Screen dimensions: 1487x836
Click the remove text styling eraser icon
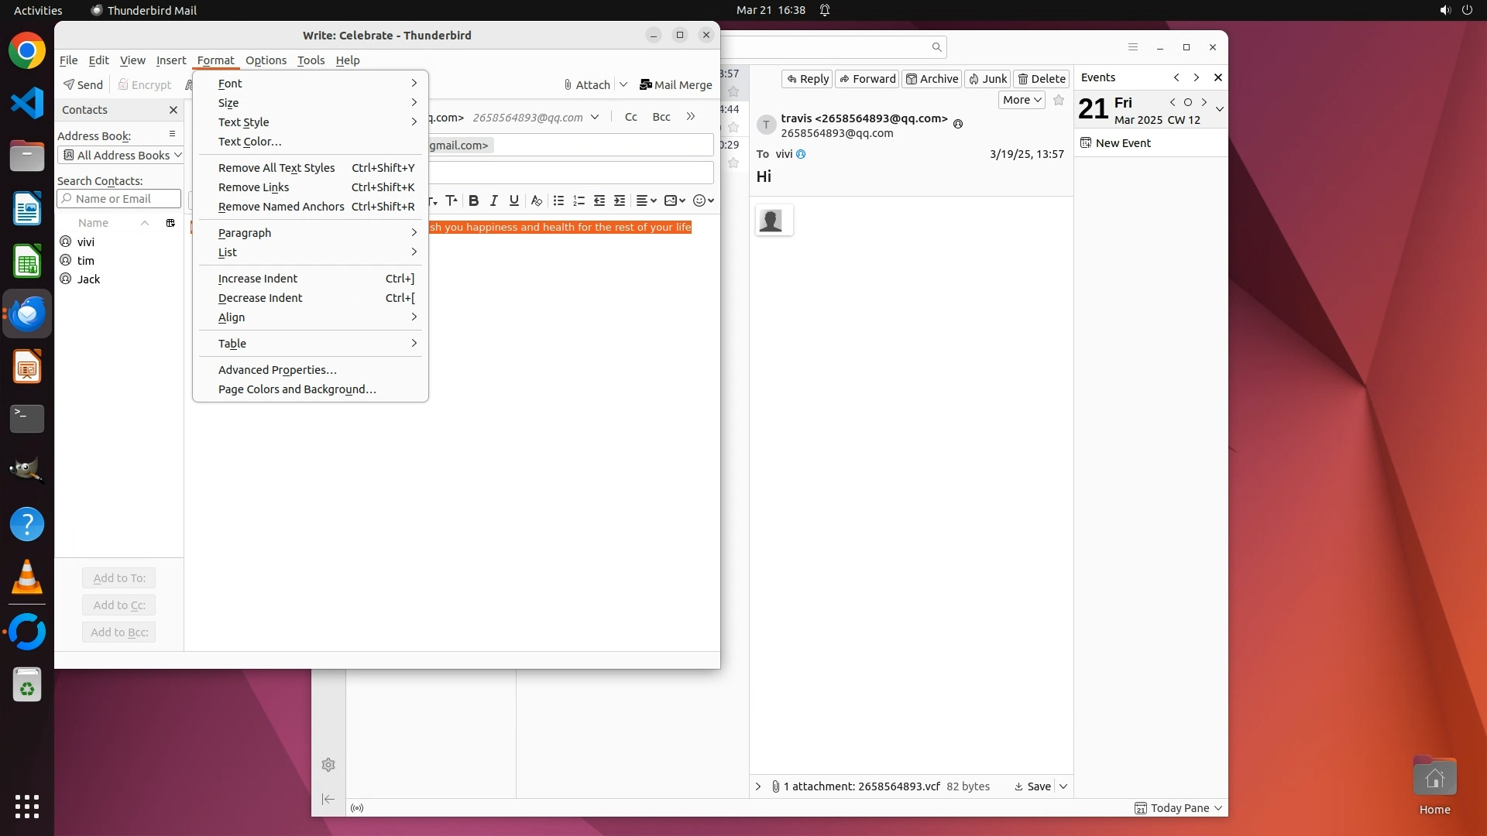click(536, 200)
